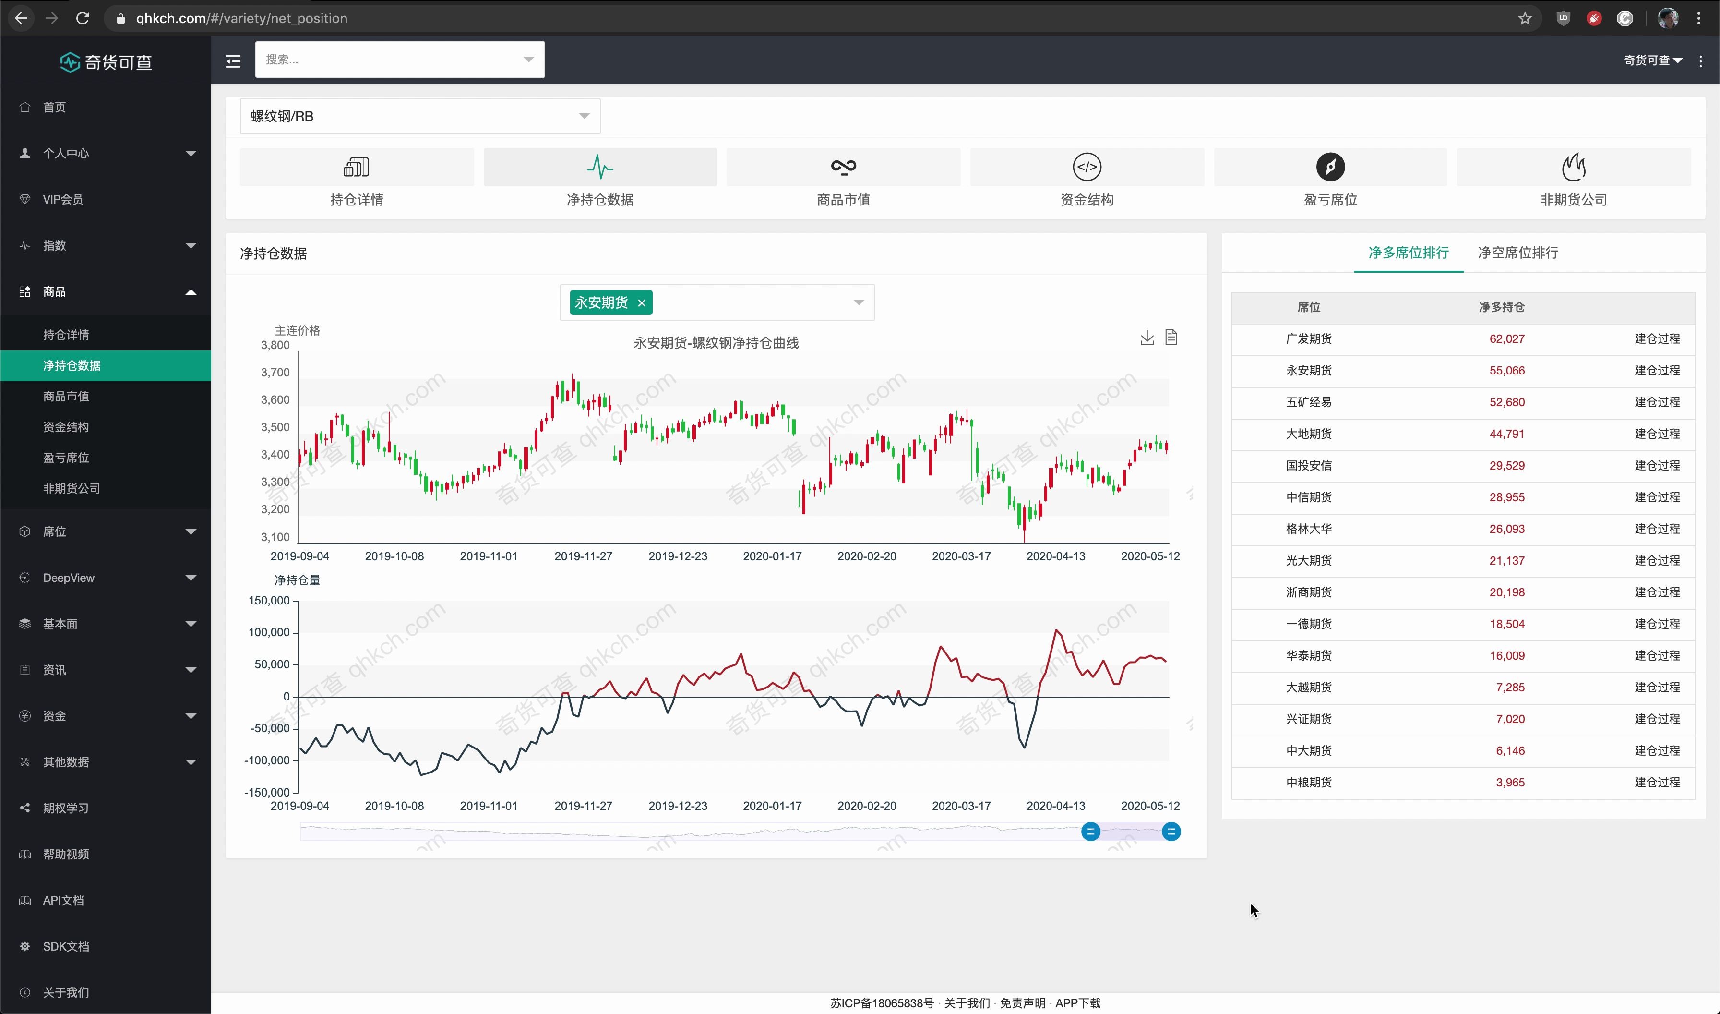Viewport: 1720px width, 1014px height.
Task: Open 建仓过程 for 永安期货
Action: [1657, 370]
